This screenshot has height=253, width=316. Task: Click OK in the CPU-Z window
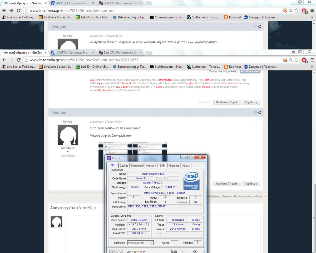point(195,251)
